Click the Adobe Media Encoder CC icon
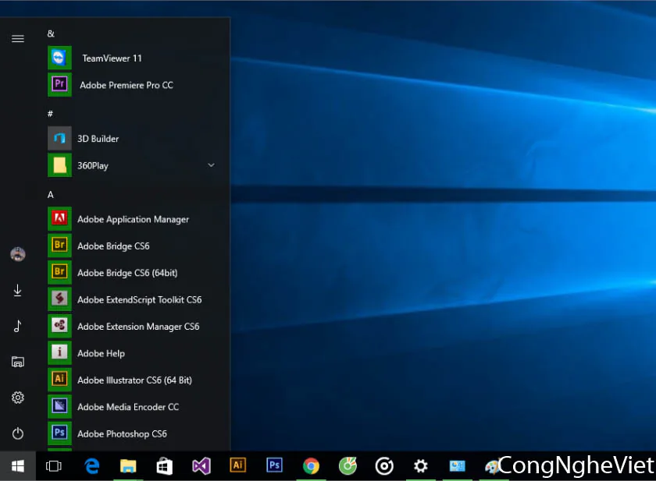The image size is (656, 481). (60, 407)
